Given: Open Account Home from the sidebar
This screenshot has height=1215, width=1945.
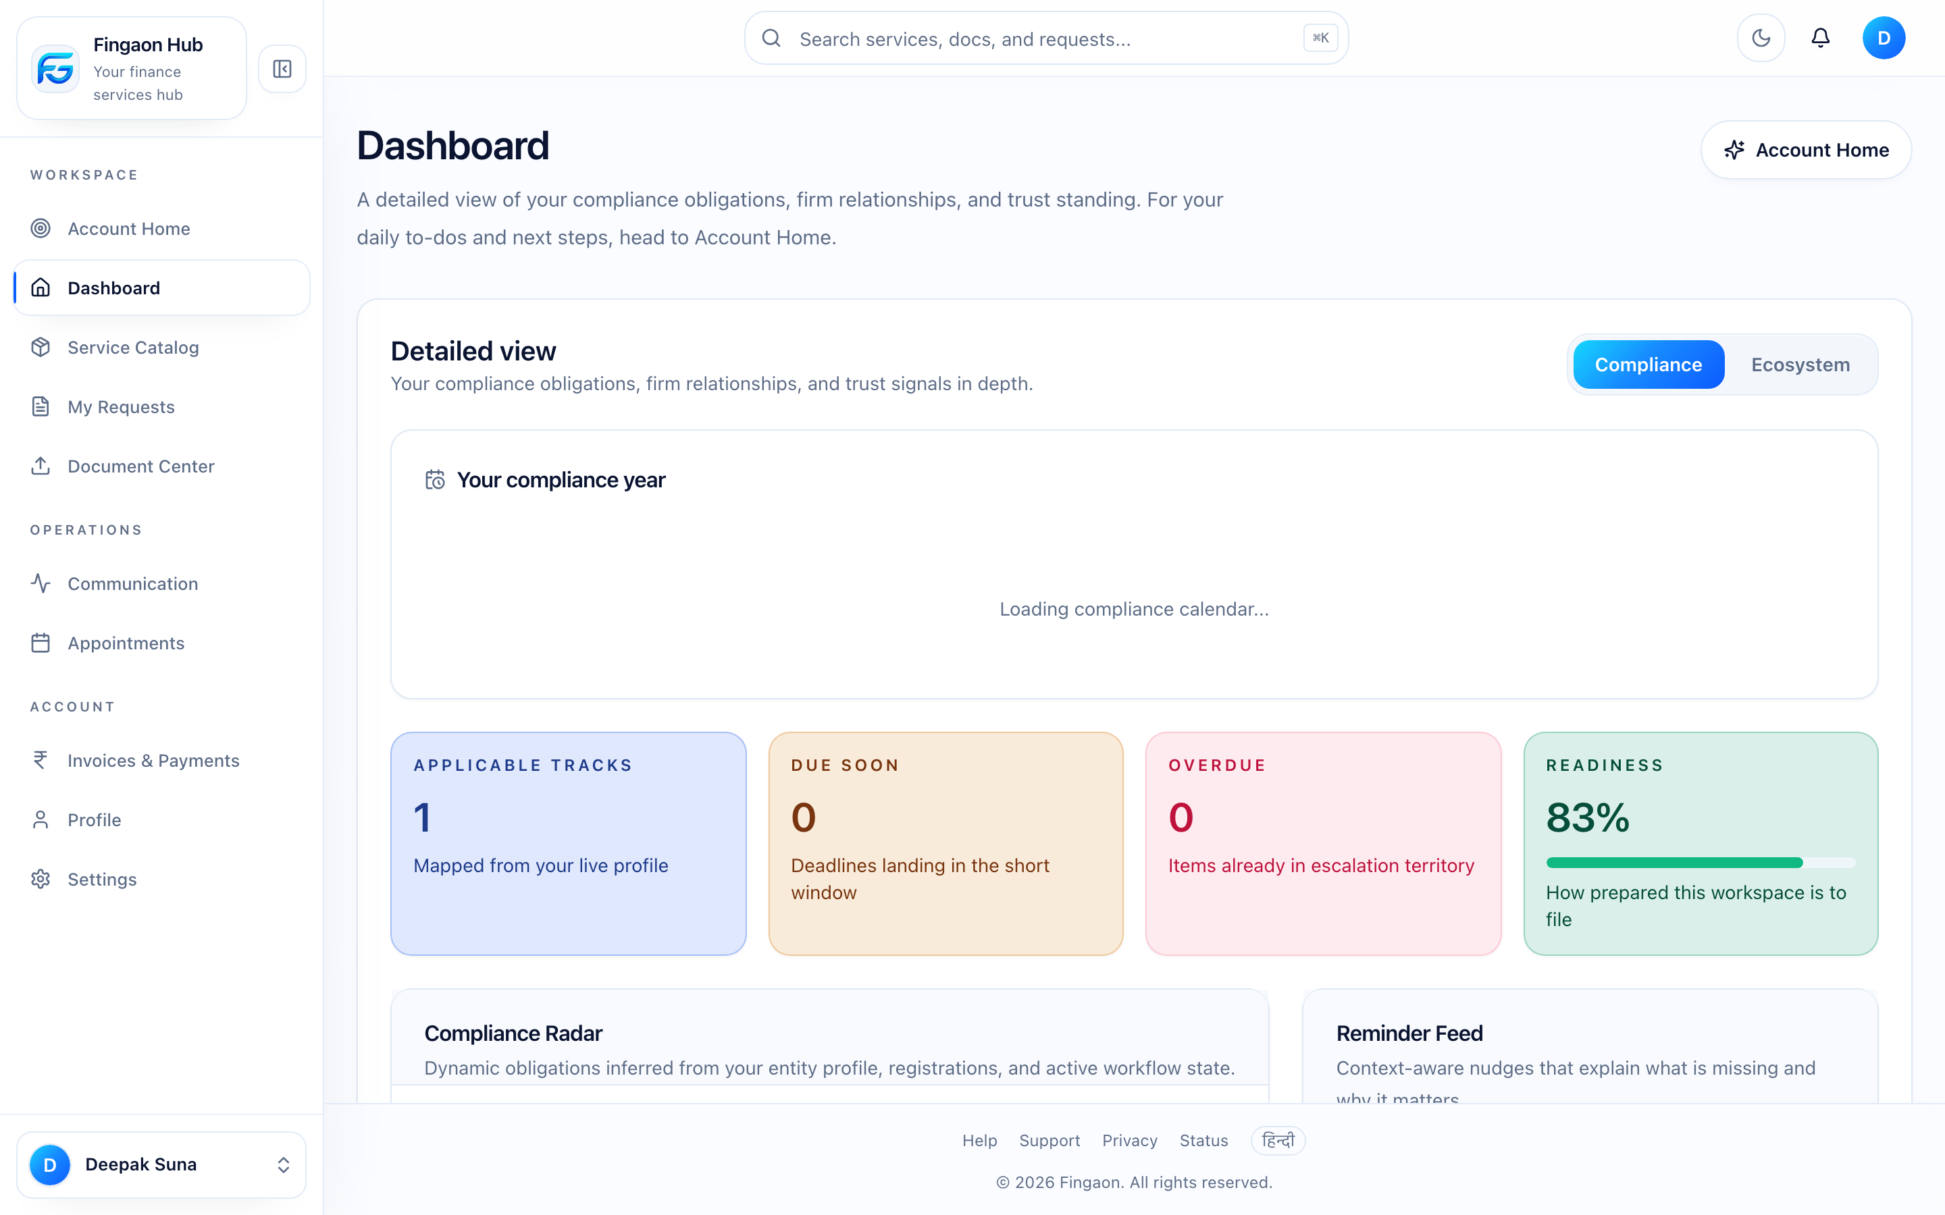Looking at the screenshot, I should 161,229.
